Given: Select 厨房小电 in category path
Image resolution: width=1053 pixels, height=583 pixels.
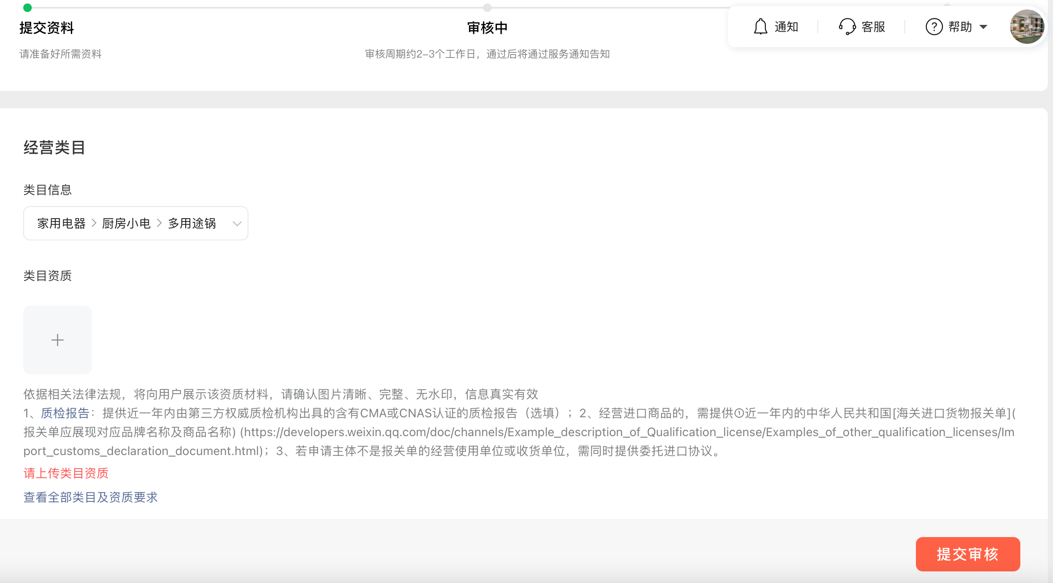Looking at the screenshot, I should coord(126,224).
